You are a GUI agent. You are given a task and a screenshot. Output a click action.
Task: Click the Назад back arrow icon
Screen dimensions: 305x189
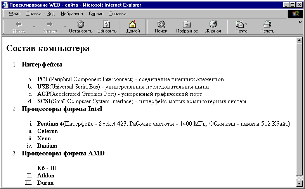point(19,24)
